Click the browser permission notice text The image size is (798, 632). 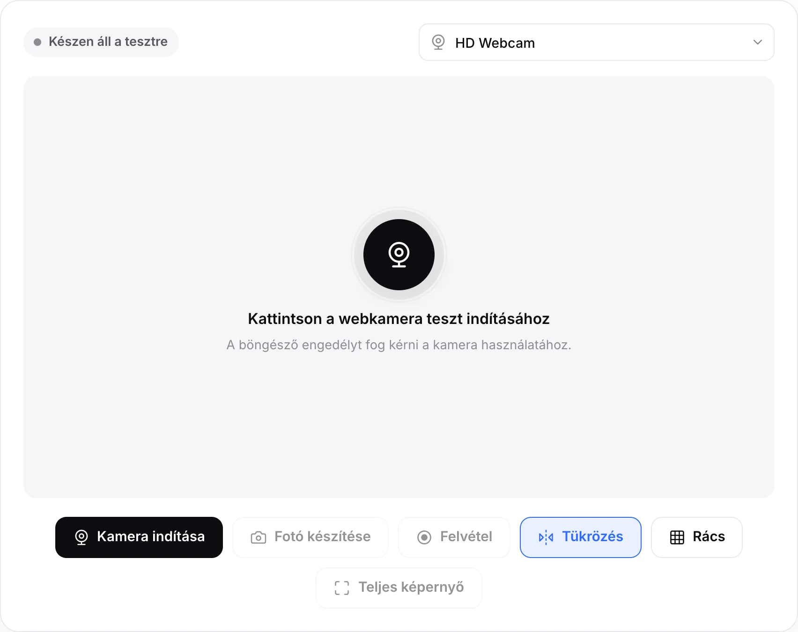coord(399,345)
